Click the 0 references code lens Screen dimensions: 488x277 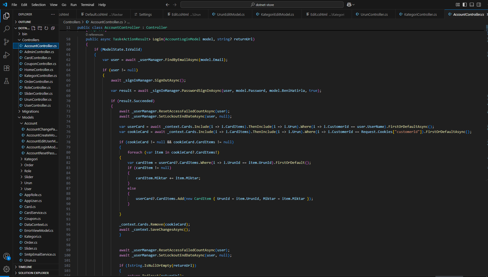click(95, 35)
